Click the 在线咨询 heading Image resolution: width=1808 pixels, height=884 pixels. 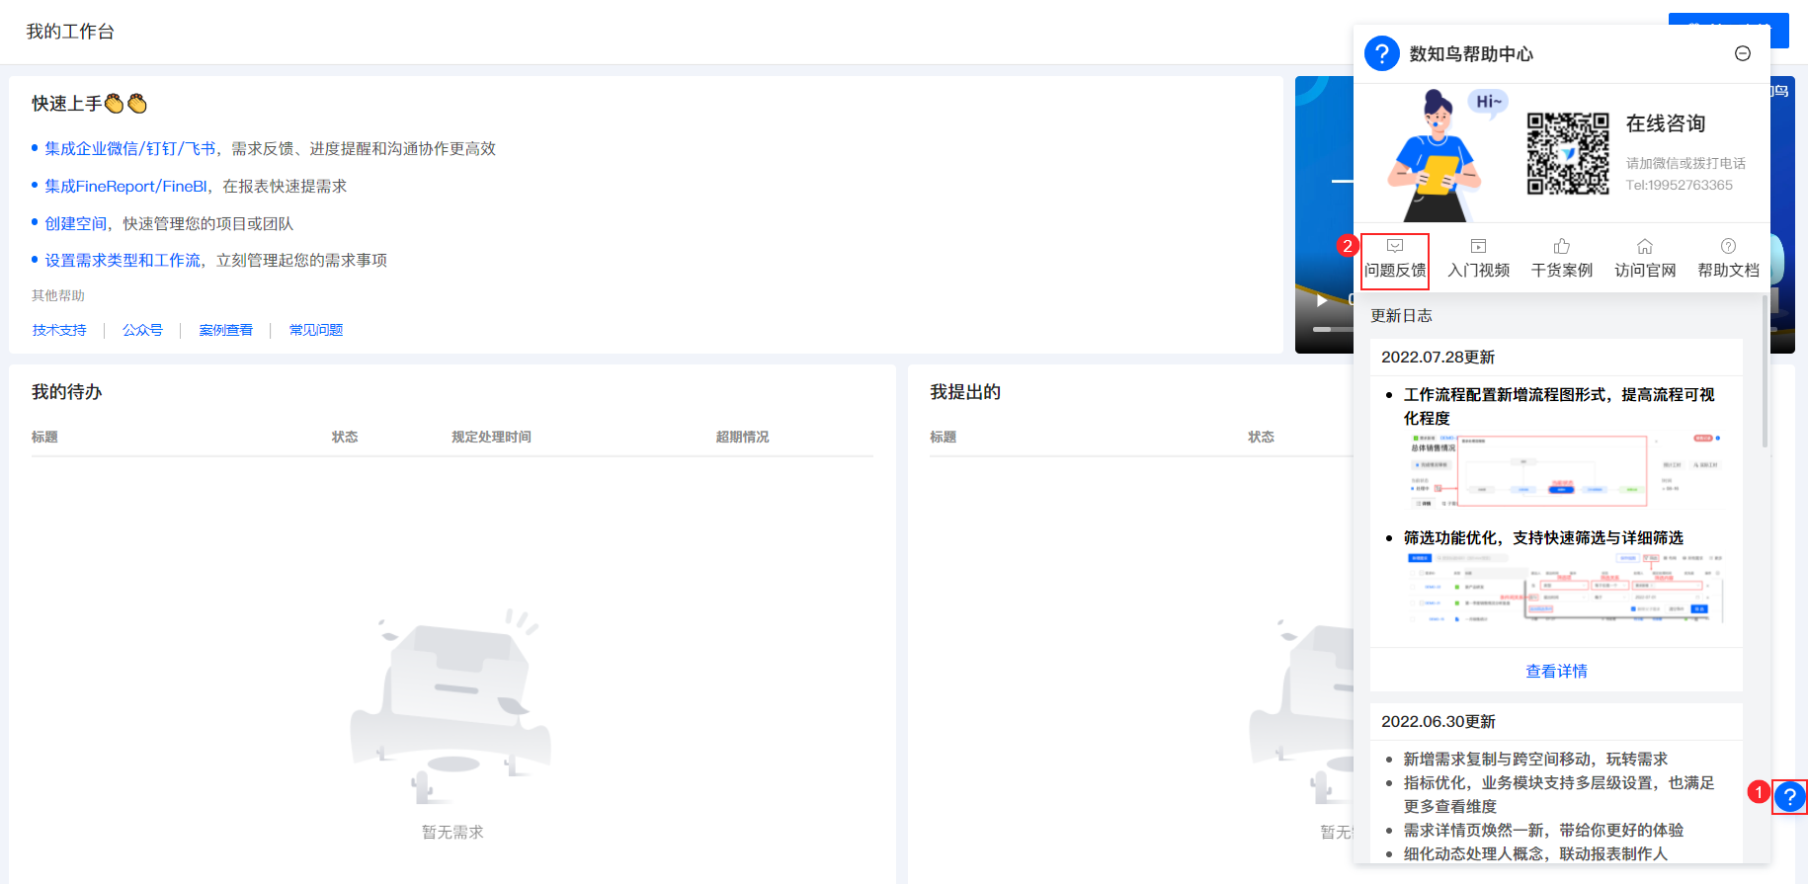(1666, 123)
